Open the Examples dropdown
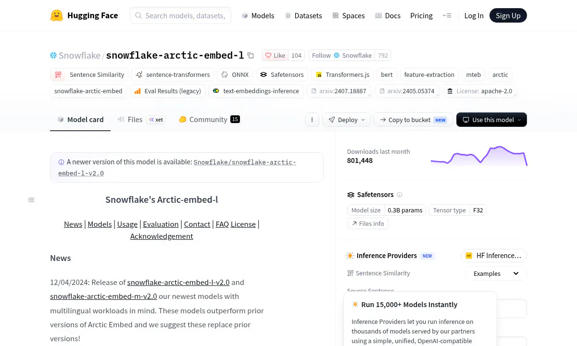 [x=496, y=273]
